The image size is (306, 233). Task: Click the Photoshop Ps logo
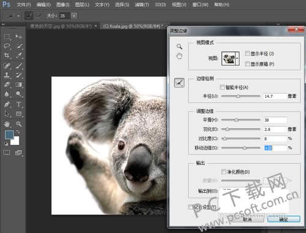click(6, 4)
